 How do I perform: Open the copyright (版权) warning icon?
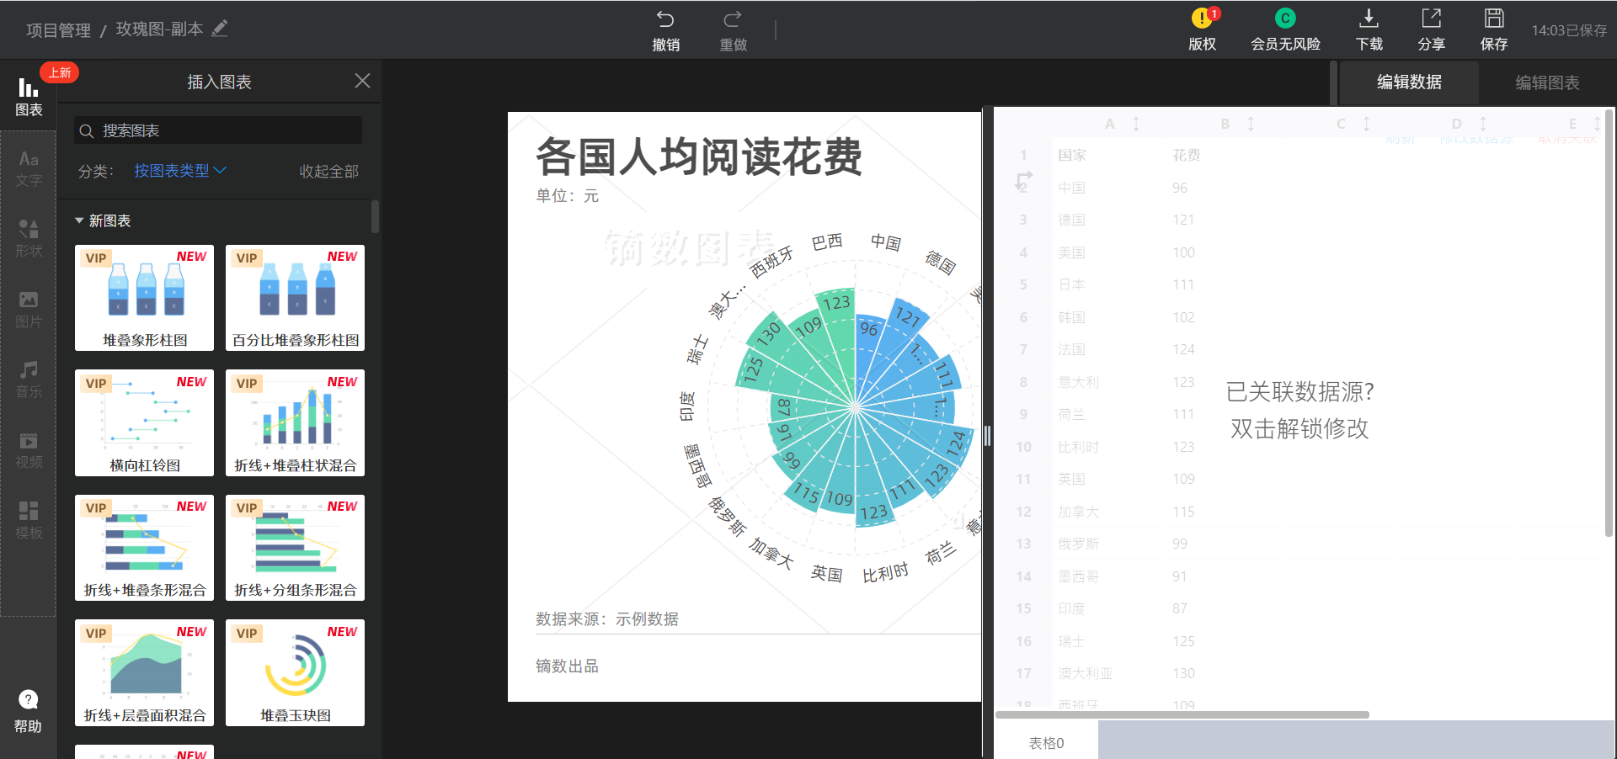tap(1202, 19)
